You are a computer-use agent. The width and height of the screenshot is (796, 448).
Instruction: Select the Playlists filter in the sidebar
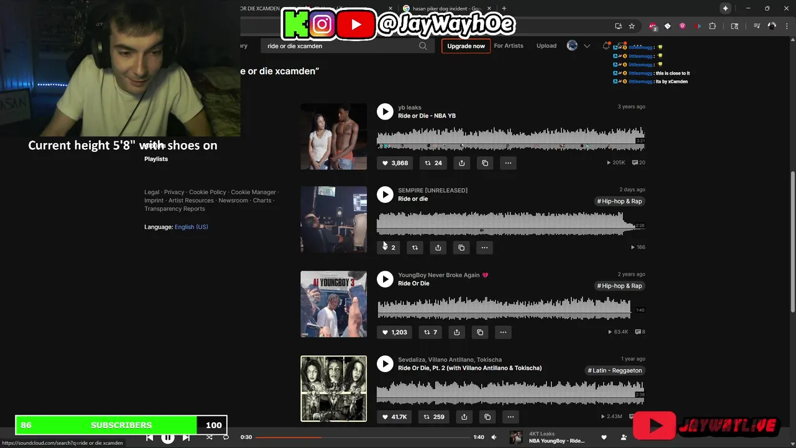tap(156, 159)
